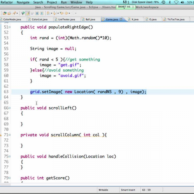Click line number 63 in the gutter

6,92
